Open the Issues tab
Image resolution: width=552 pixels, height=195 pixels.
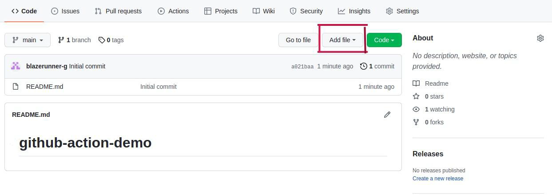[65, 11]
